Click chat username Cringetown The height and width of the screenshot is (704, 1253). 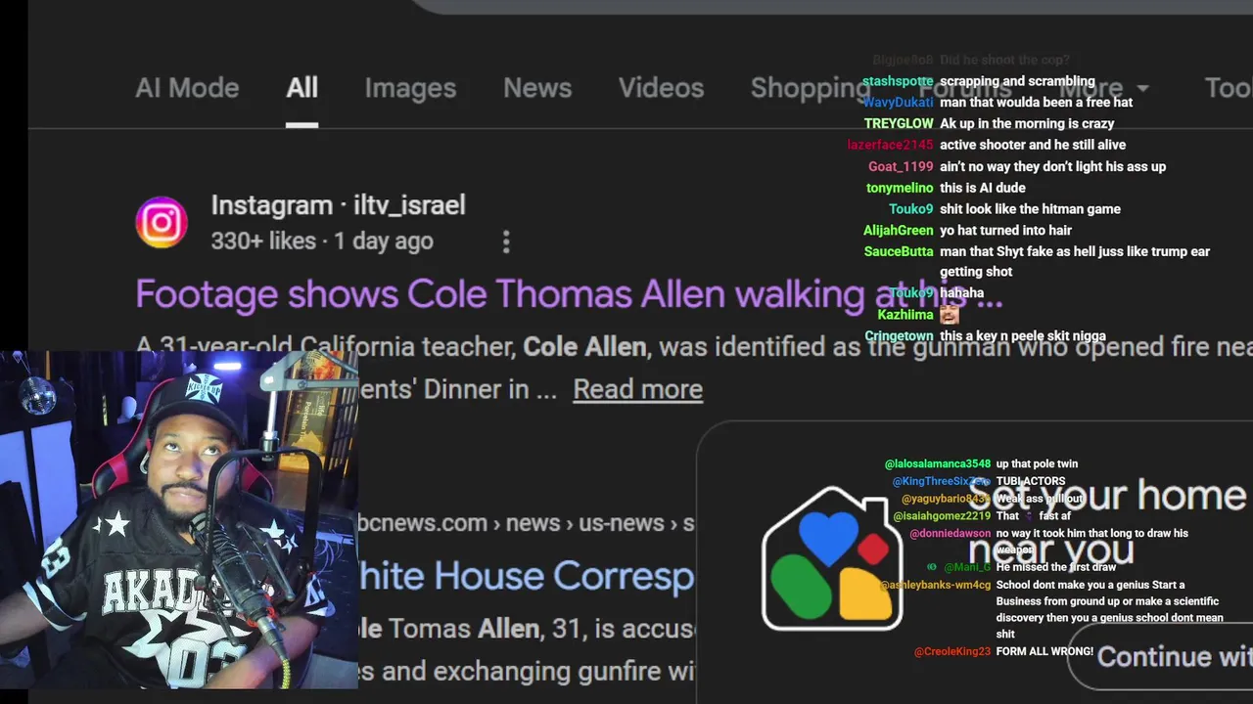pyautogui.click(x=899, y=336)
